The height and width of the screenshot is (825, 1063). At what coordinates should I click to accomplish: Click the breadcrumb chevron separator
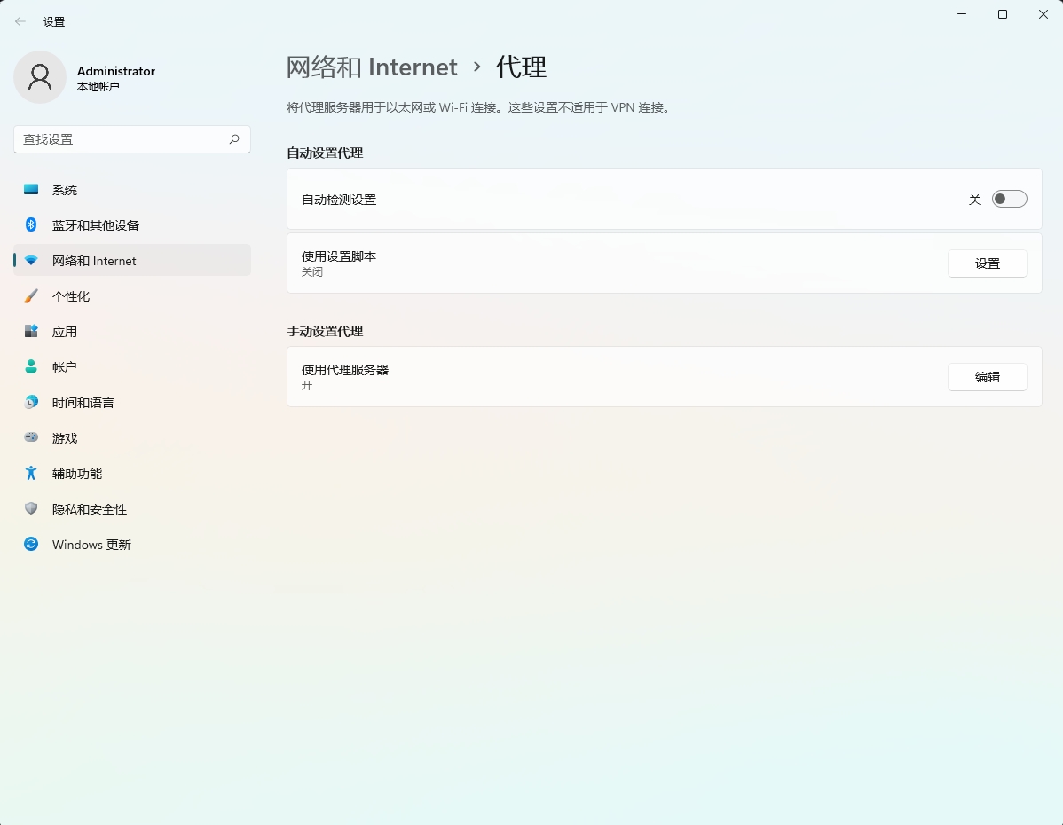(x=477, y=67)
